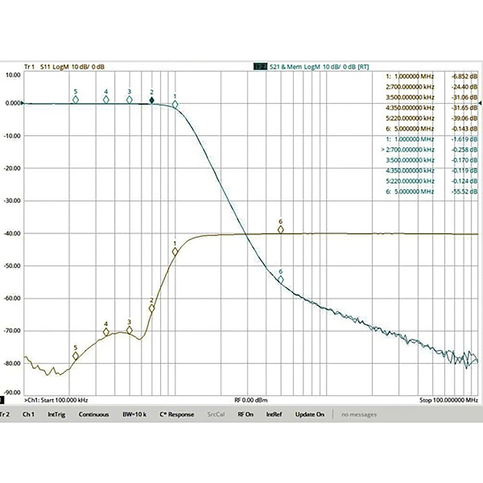This screenshot has width=483, height=483.
Task: Toggle the Update On status
Action: [310, 415]
